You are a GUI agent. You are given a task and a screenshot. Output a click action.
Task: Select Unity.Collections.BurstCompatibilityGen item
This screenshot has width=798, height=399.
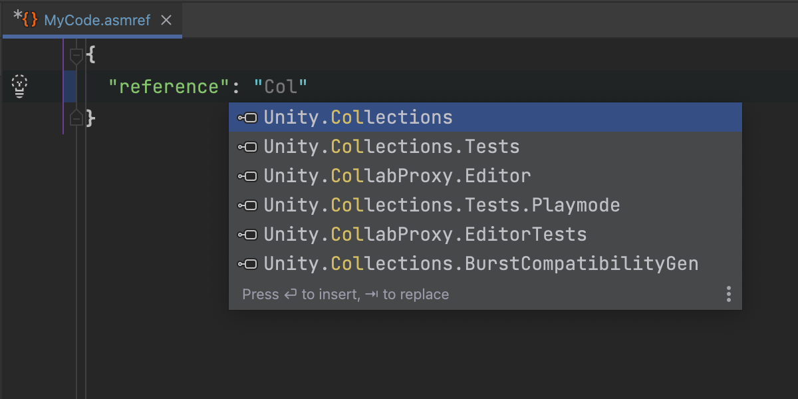click(x=481, y=264)
